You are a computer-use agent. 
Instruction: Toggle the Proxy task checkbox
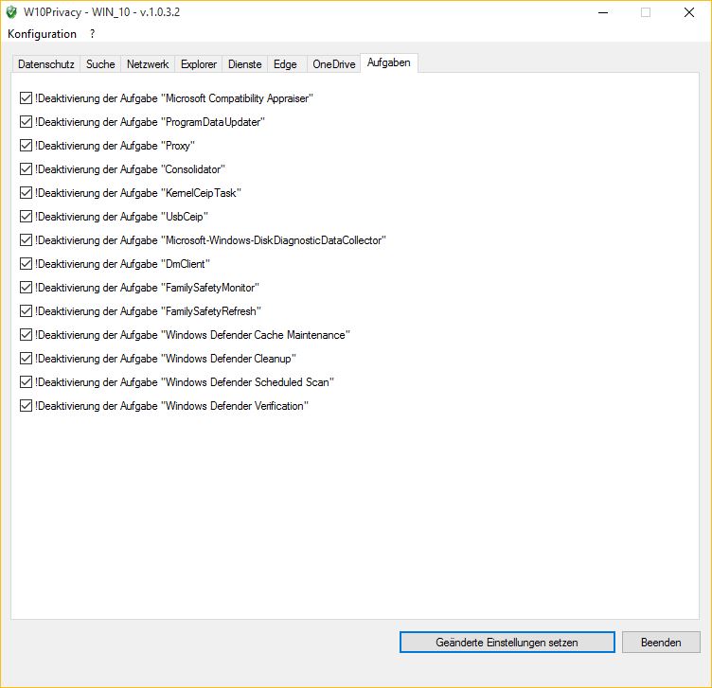(26, 145)
